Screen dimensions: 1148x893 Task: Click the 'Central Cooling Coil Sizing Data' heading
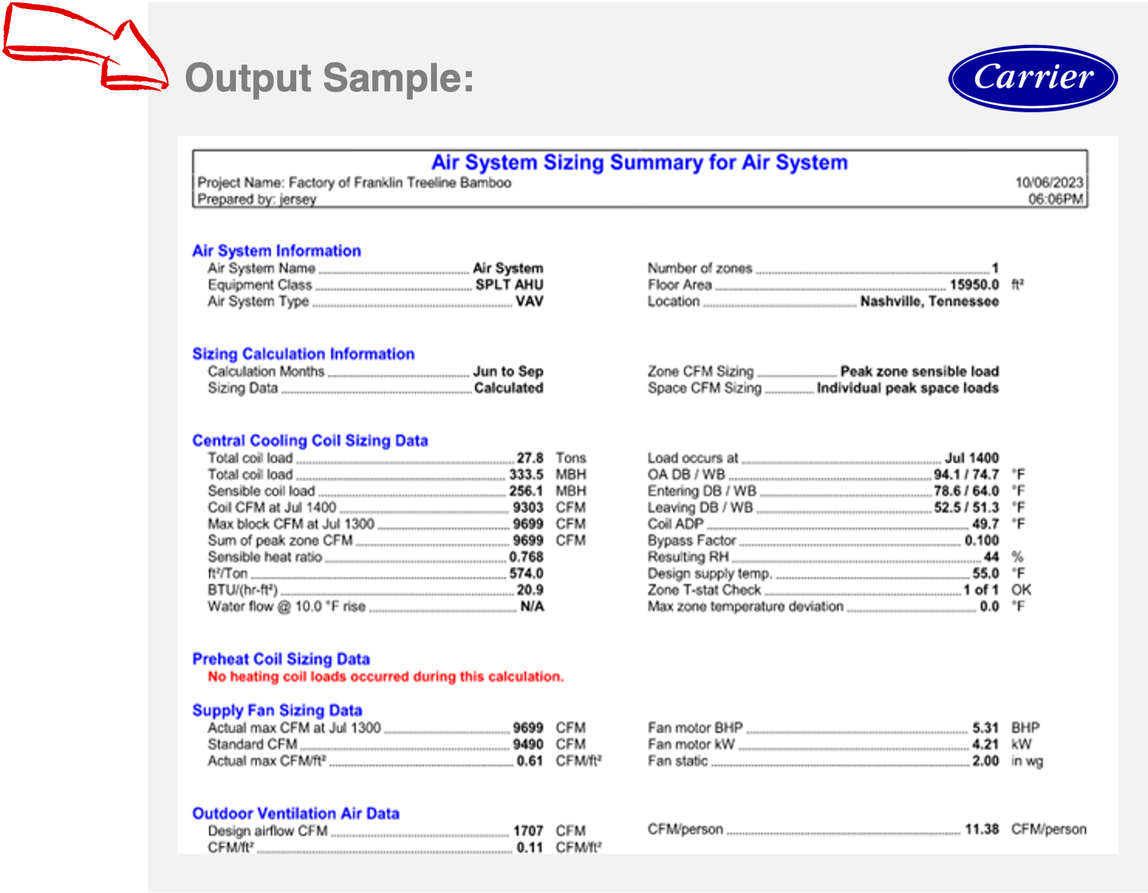(x=310, y=440)
